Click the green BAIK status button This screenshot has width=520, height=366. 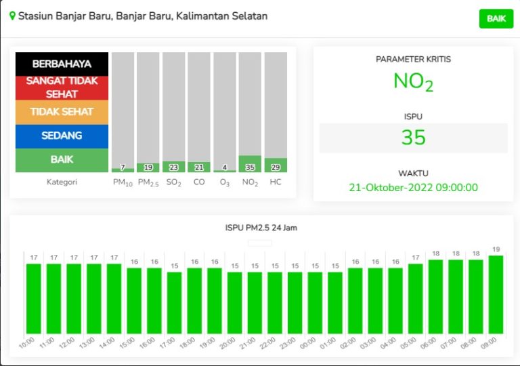click(496, 19)
